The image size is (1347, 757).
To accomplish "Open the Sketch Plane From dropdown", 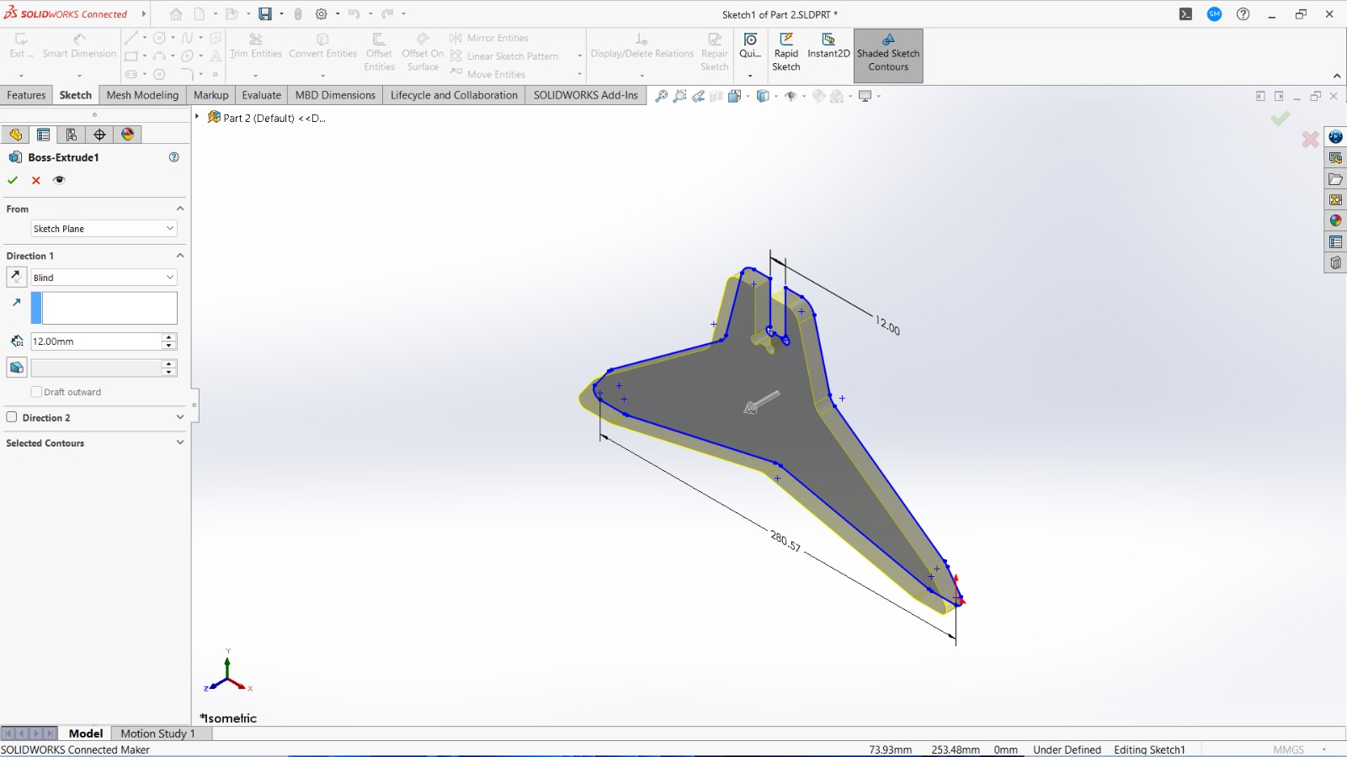I will (104, 229).
